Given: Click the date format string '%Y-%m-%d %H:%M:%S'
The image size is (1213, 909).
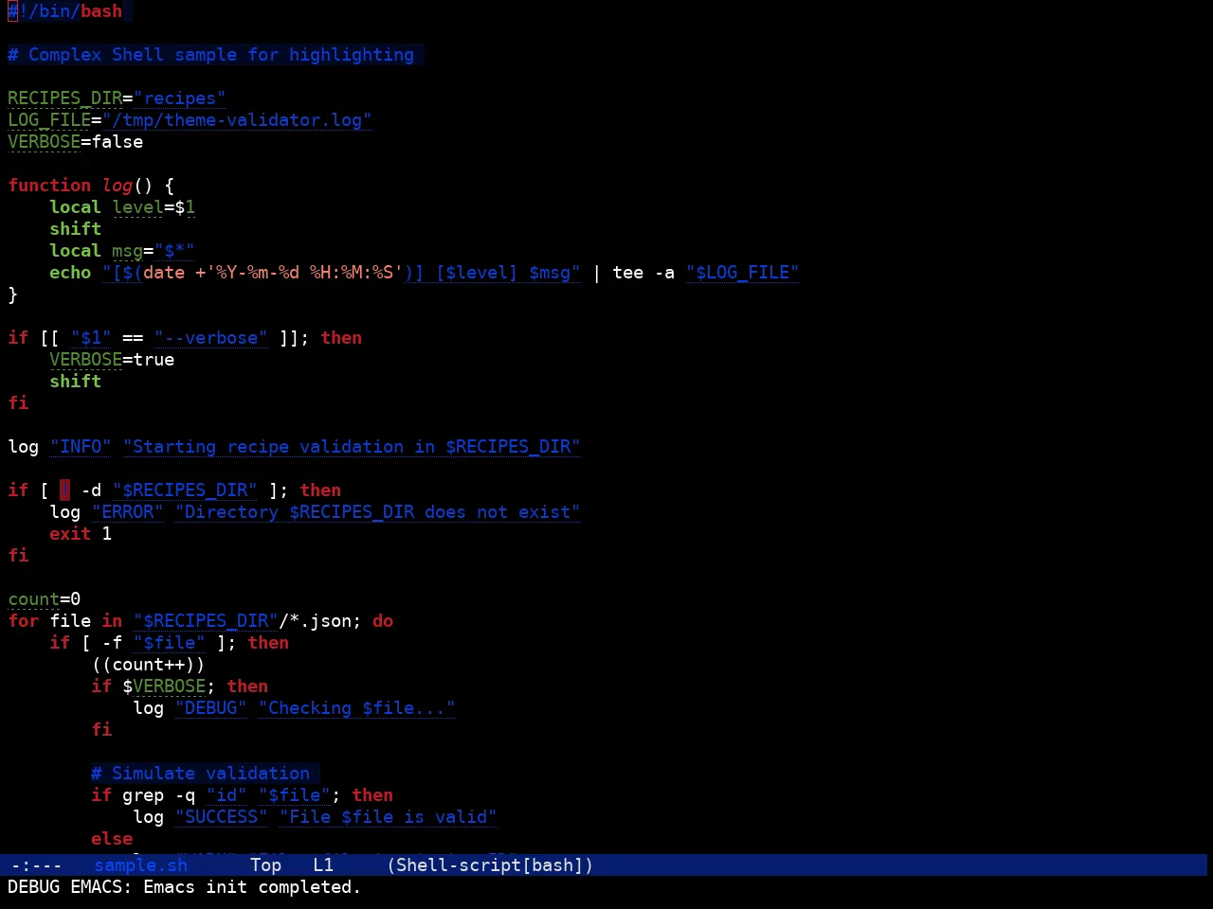Looking at the screenshot, I should tap(304, 273).
